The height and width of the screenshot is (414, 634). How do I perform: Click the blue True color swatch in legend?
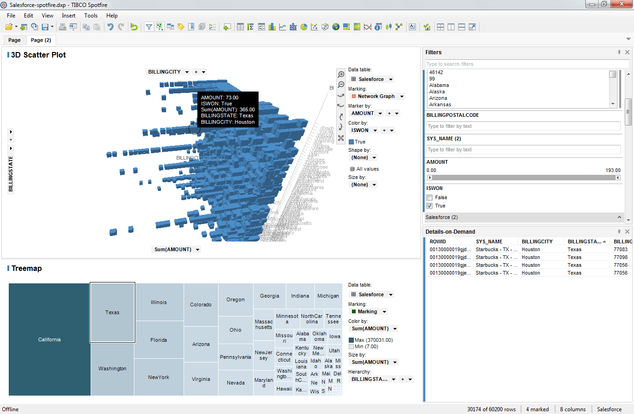(x=352, y=142)
